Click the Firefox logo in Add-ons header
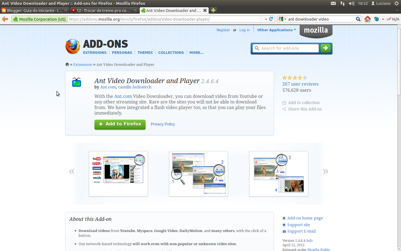 point(73,46)
